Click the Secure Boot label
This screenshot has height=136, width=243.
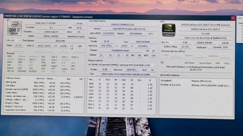(x=205, y=63)
